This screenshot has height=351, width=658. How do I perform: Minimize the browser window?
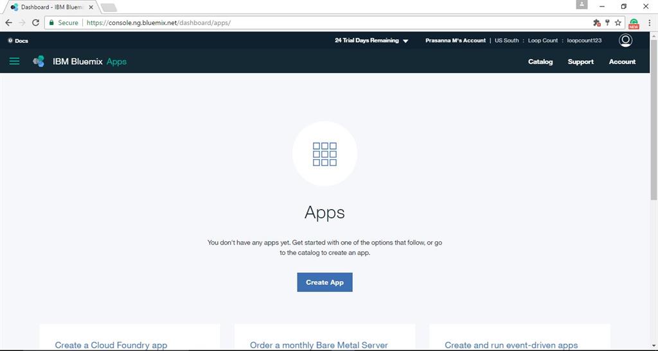601,6
